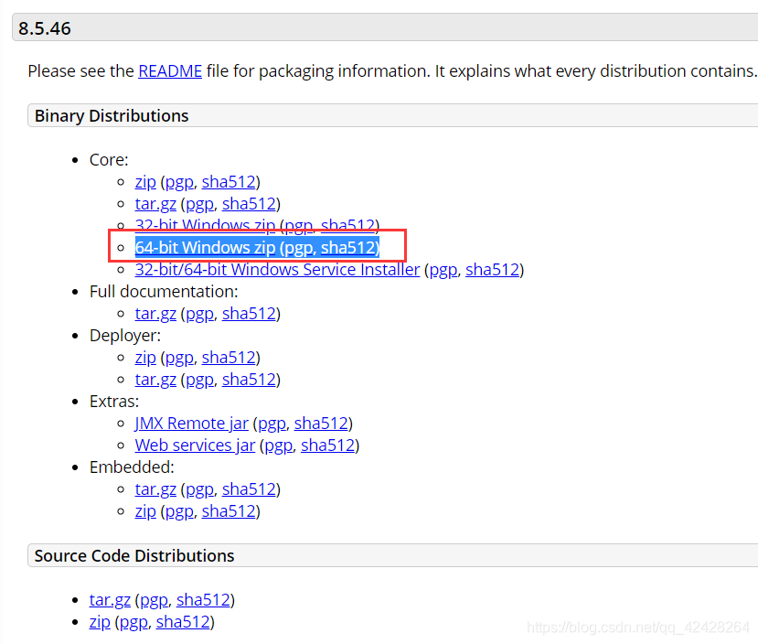758x644 pixels.
Task: Download the Core zip distribution
Action: [145, 182]
